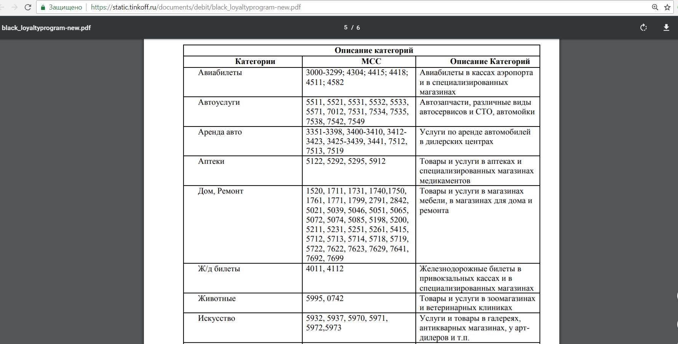
Task: Click the 'Защищено' secure site label
Action: coord(65,7)
